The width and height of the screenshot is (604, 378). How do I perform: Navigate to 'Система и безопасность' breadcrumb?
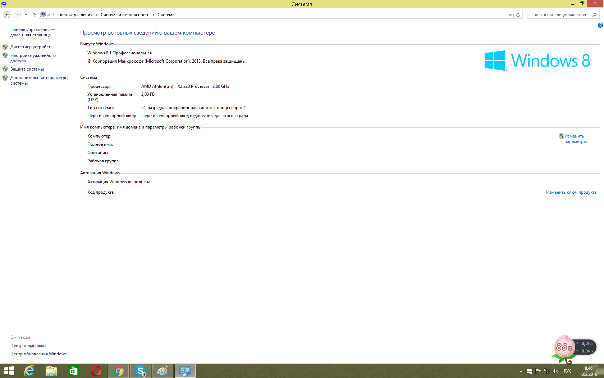[x=125, y=15]
